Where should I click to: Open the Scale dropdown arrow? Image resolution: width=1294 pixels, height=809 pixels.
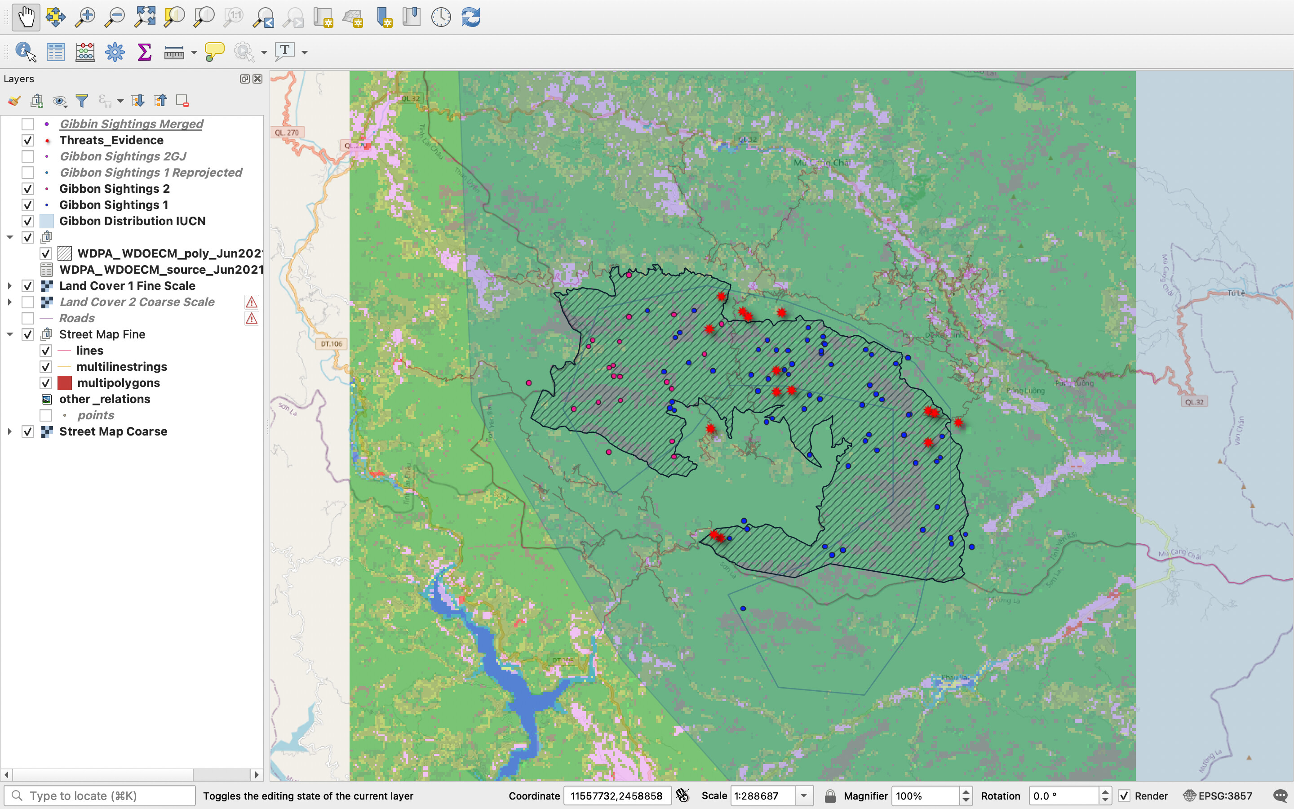tap(804, 796)
